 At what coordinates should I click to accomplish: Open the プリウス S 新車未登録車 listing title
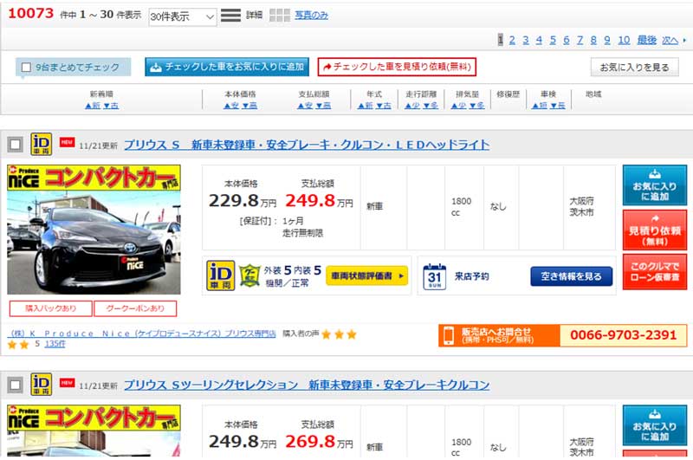307,145
